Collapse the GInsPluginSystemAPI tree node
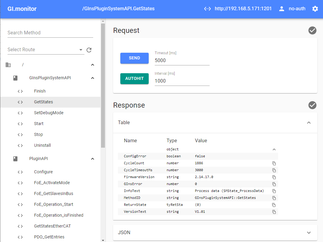323x242 pixels. click(x=93, y=78)
